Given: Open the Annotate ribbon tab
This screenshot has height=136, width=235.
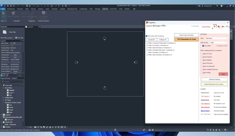Looking at the screenshot, I should coord(55,9).
